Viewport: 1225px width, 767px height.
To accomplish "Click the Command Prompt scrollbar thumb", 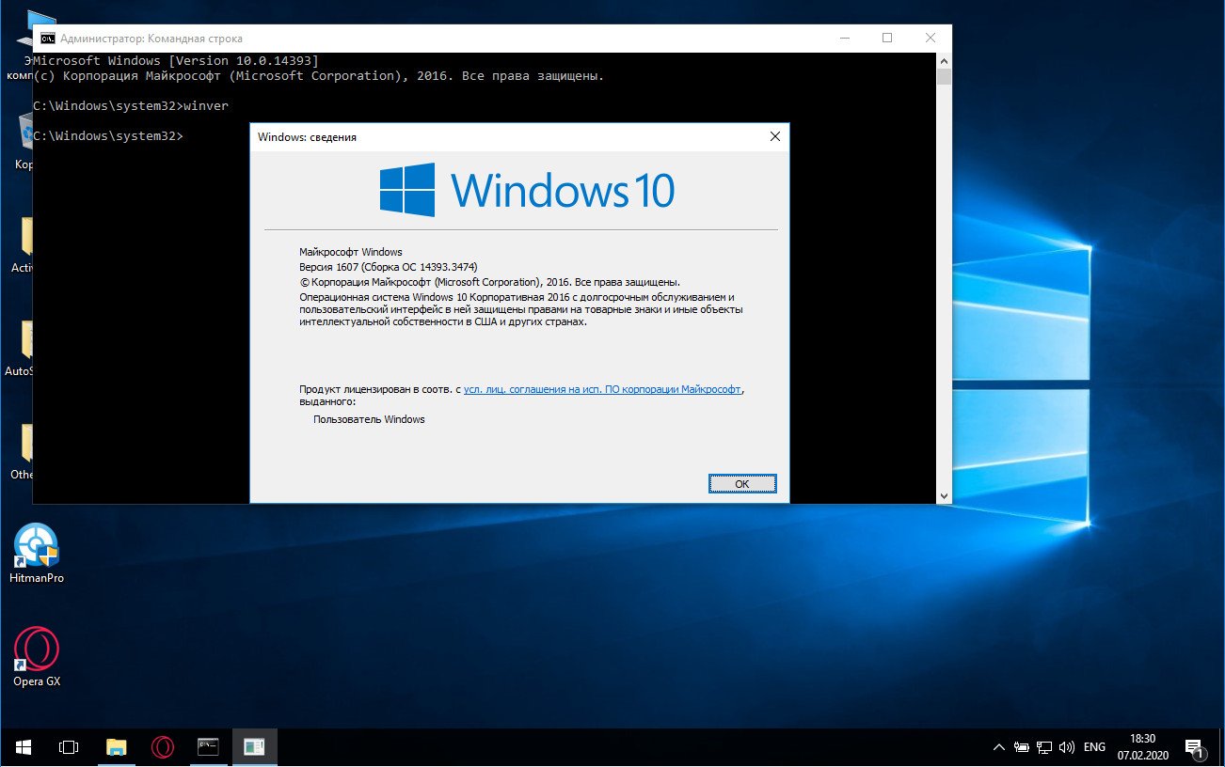I will (x=944, y=76).
